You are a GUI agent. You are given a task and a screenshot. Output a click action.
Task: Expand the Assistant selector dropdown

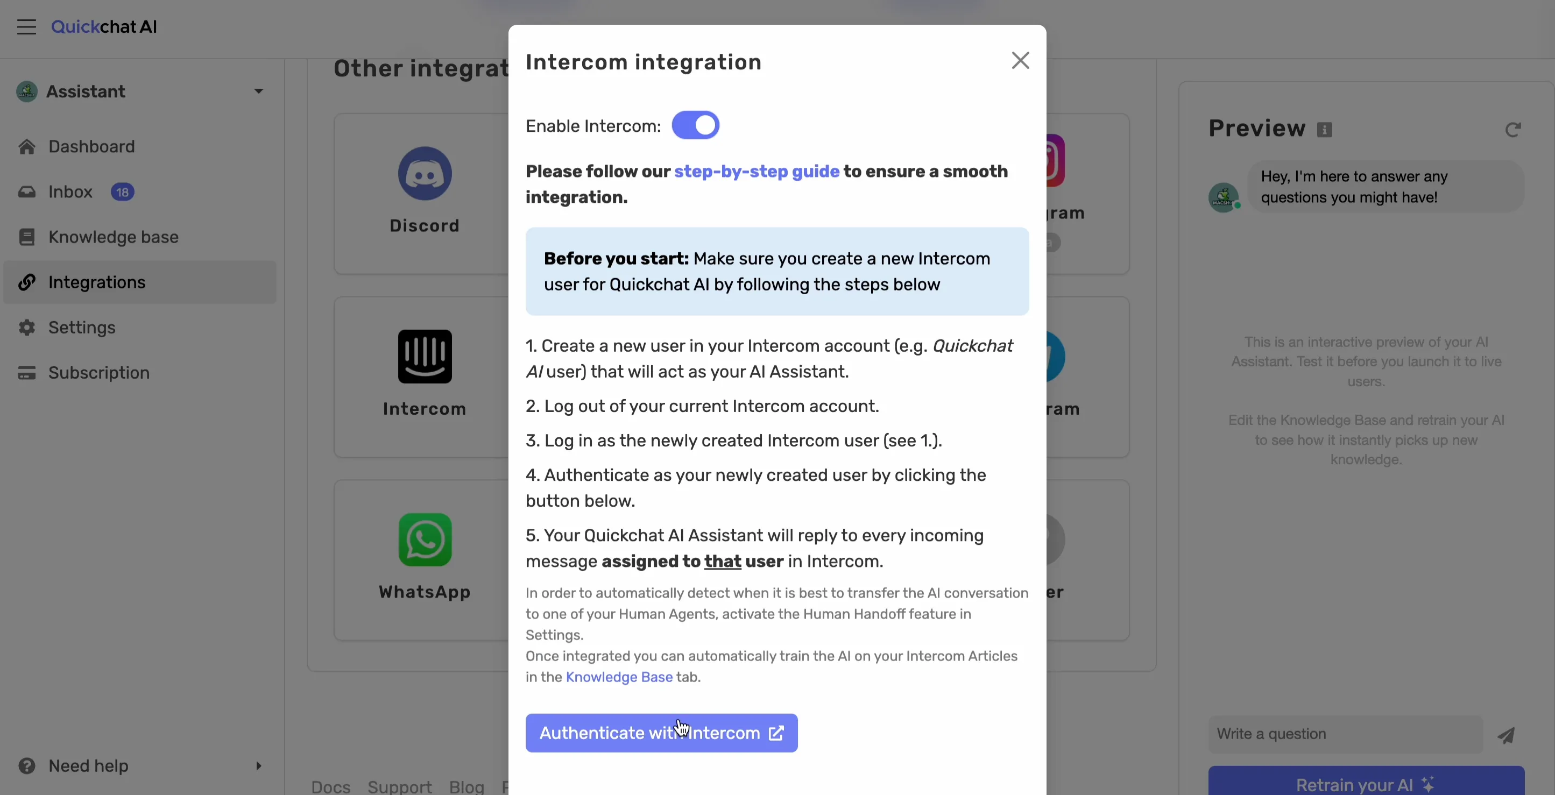click(x=258, y=92)
